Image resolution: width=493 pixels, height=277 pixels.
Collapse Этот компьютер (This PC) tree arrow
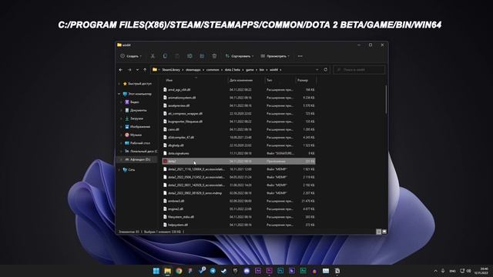click(119, 94)
